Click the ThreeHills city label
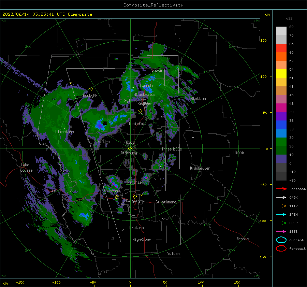The image size is (307, 287). [172, 149]
